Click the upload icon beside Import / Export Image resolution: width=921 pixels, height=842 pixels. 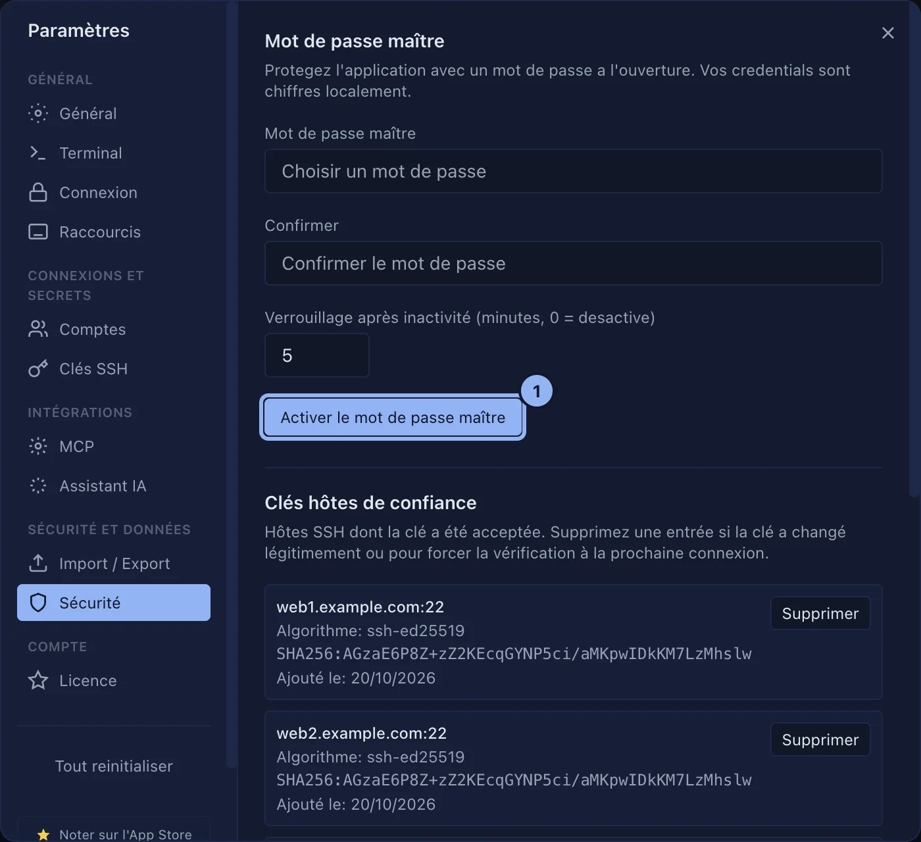click(38, 564)
